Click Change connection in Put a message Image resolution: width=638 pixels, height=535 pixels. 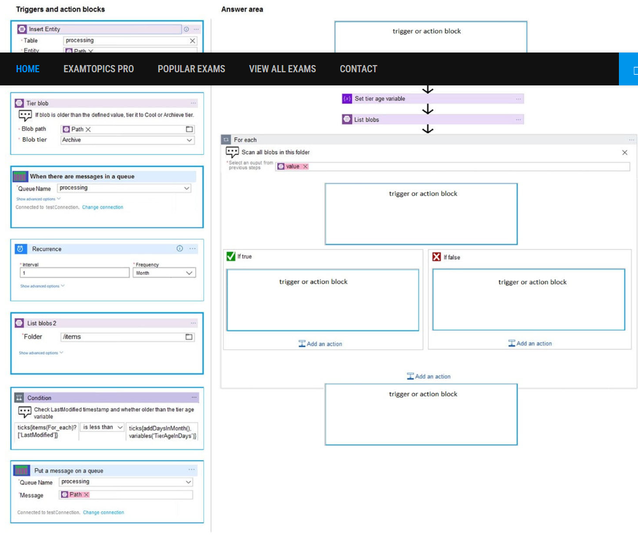click(103, 512)
